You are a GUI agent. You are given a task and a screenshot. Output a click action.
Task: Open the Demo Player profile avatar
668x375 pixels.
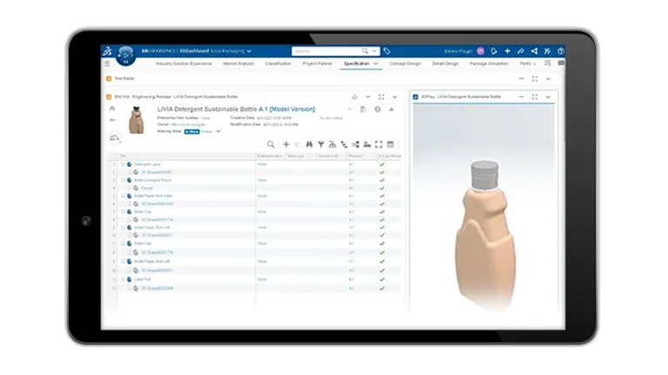(x=480, y=51)
